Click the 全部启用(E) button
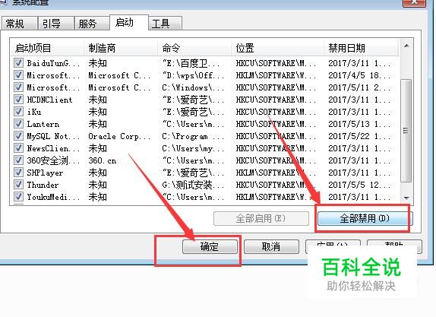The width and height of the screenshot is (436, 317). 261,218
